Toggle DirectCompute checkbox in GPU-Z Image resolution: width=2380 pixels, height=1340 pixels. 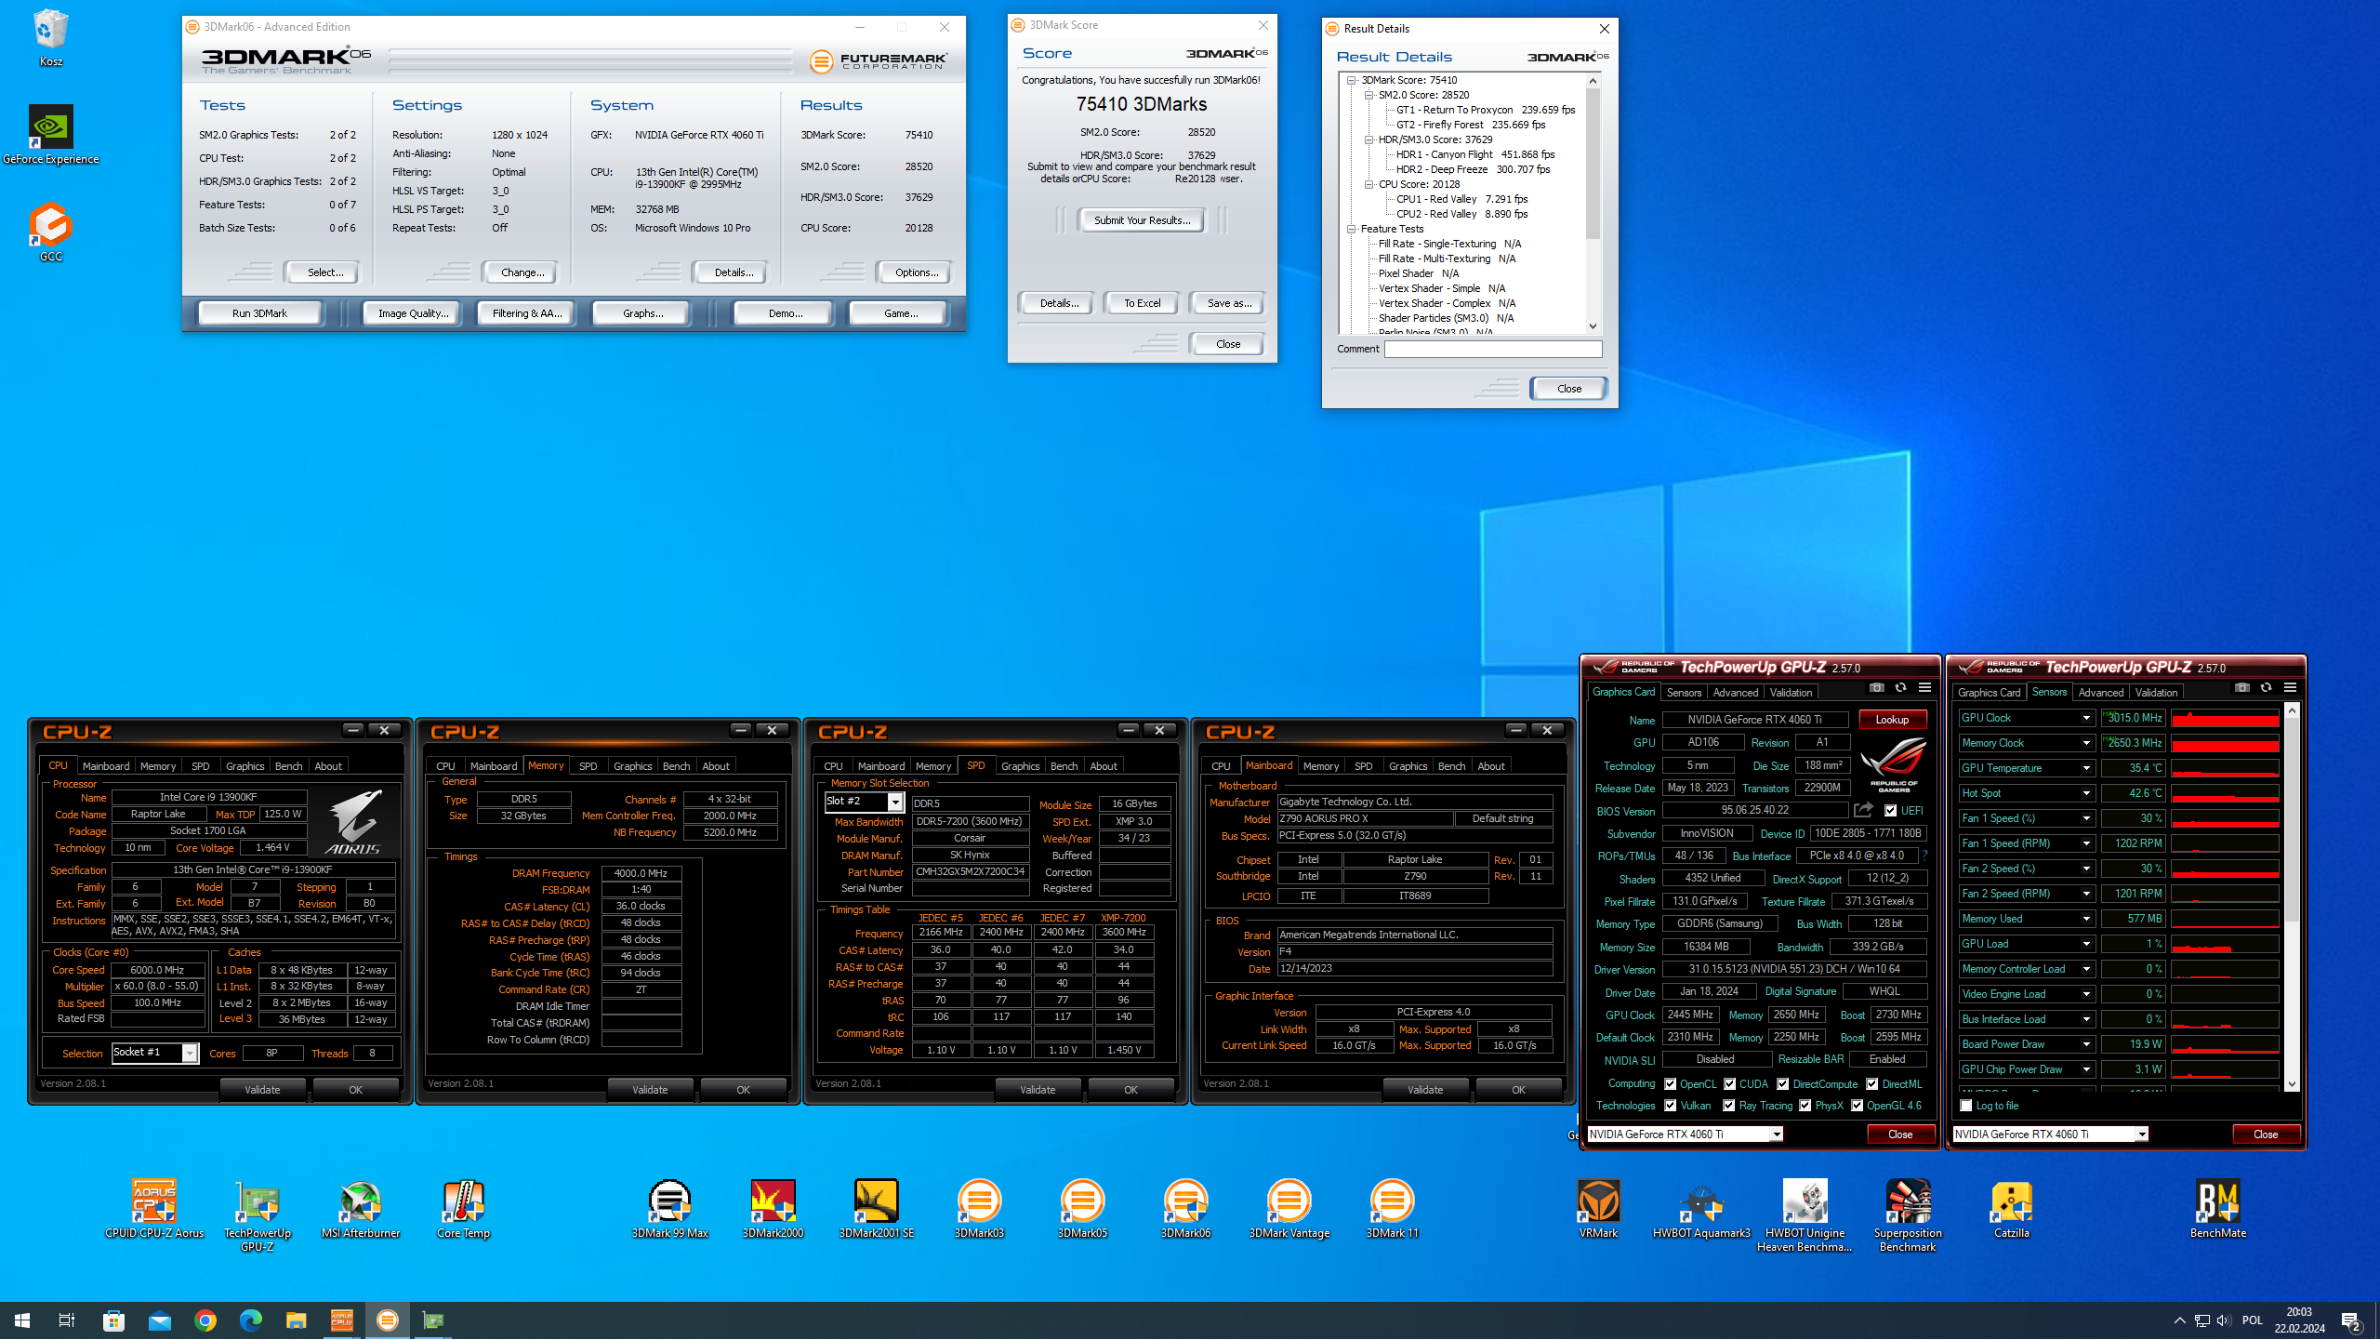[x=1782, y=1084]
